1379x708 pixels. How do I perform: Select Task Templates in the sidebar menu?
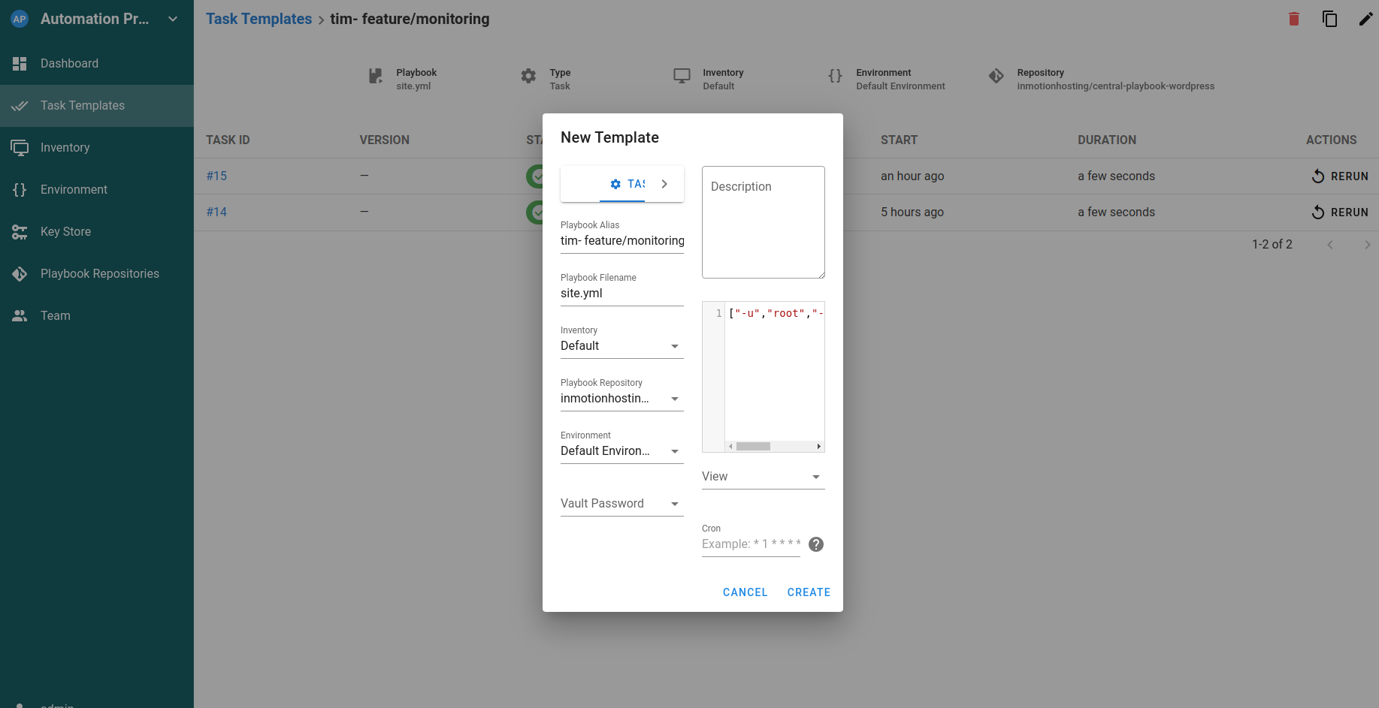coord(82,105)
